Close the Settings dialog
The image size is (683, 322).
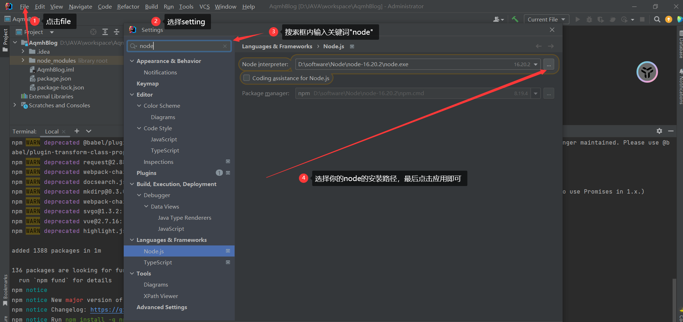point(552,30)
